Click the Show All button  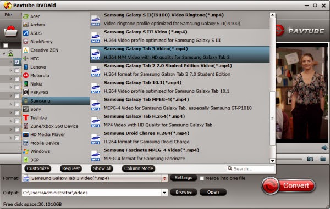(102, 168)
